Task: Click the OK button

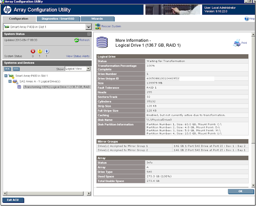Action: (x=241, y=191)
